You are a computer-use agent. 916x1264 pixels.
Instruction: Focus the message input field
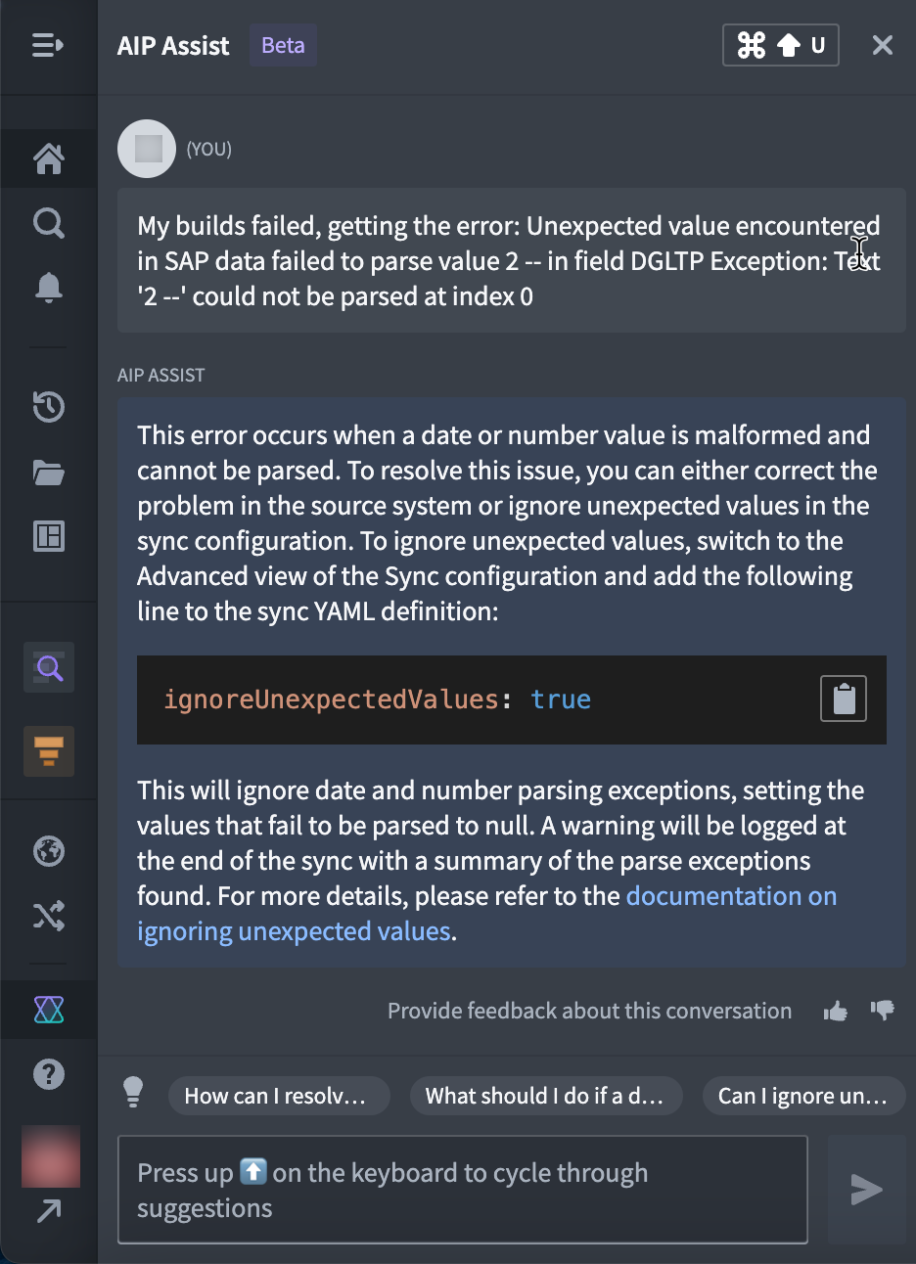462,1190
